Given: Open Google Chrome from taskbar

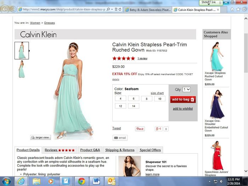Looking at the screenshot, I should coord(81,181).
